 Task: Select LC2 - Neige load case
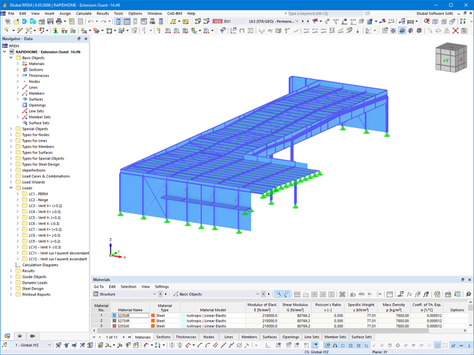pyautogui.click(x=38, y=200)
